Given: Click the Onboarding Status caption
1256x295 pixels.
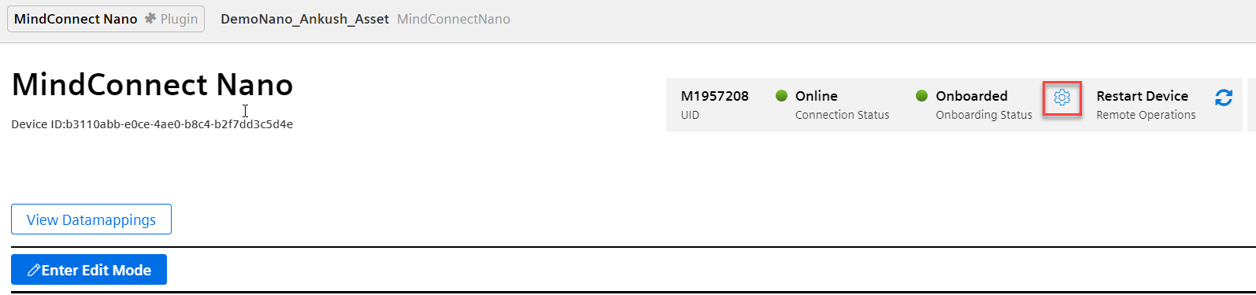Looking at the screenshot, I should click(x=984, y=115).
